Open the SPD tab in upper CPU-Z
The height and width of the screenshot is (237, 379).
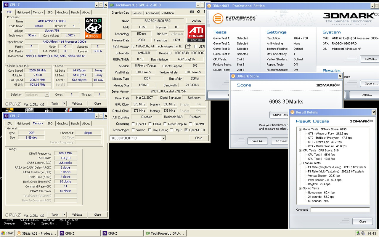pyautogui.click(x=50, y=12)
